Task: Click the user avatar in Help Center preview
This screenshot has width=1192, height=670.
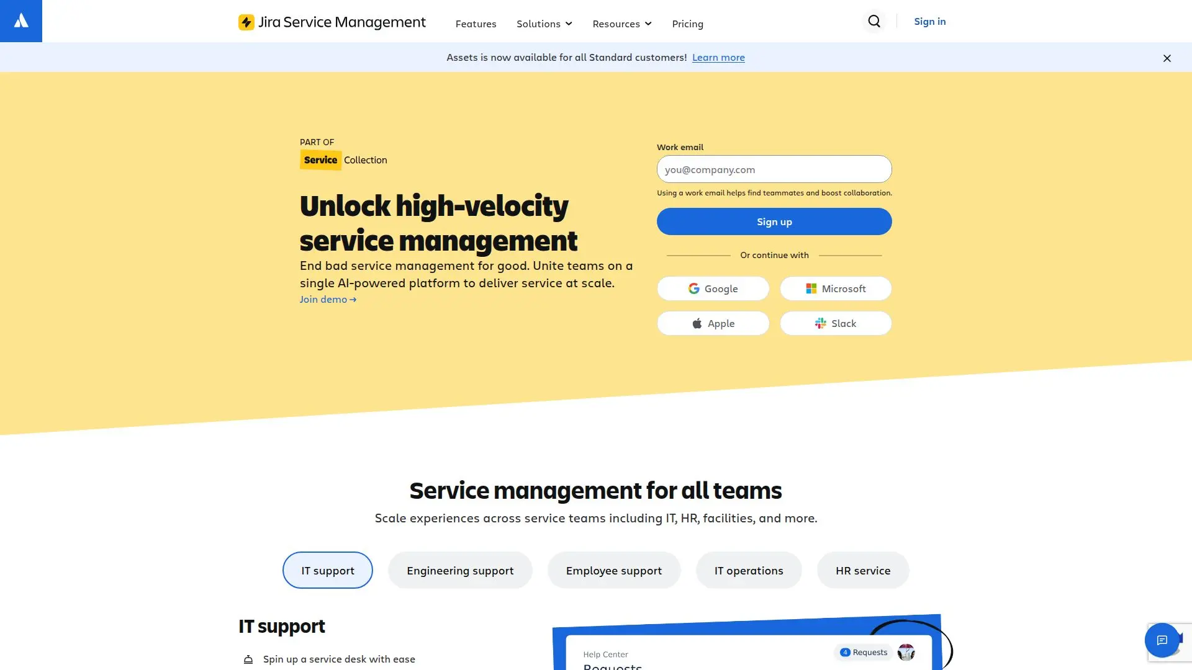Action: pos(906,652)
